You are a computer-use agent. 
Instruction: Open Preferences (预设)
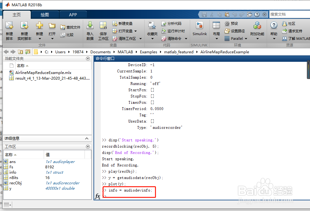[231, 24]
